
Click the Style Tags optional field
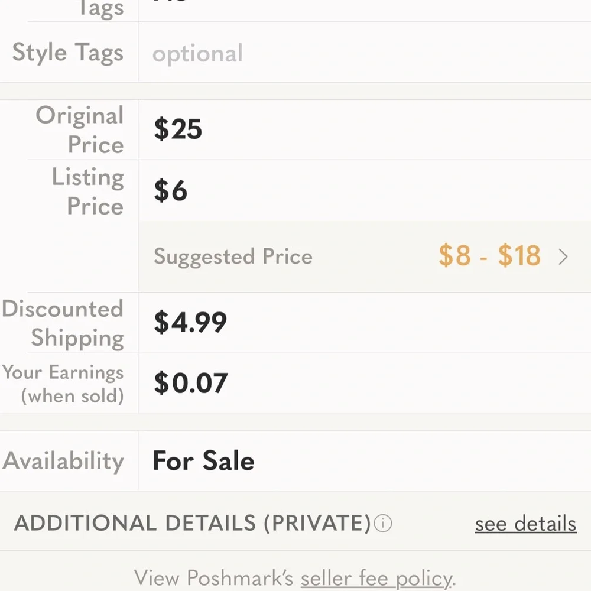tap(365, 53)
